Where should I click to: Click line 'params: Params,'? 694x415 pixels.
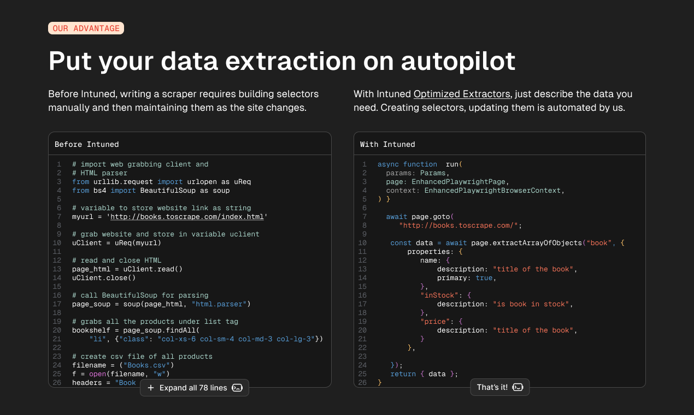pyautogui.click(x=418, y=173)
